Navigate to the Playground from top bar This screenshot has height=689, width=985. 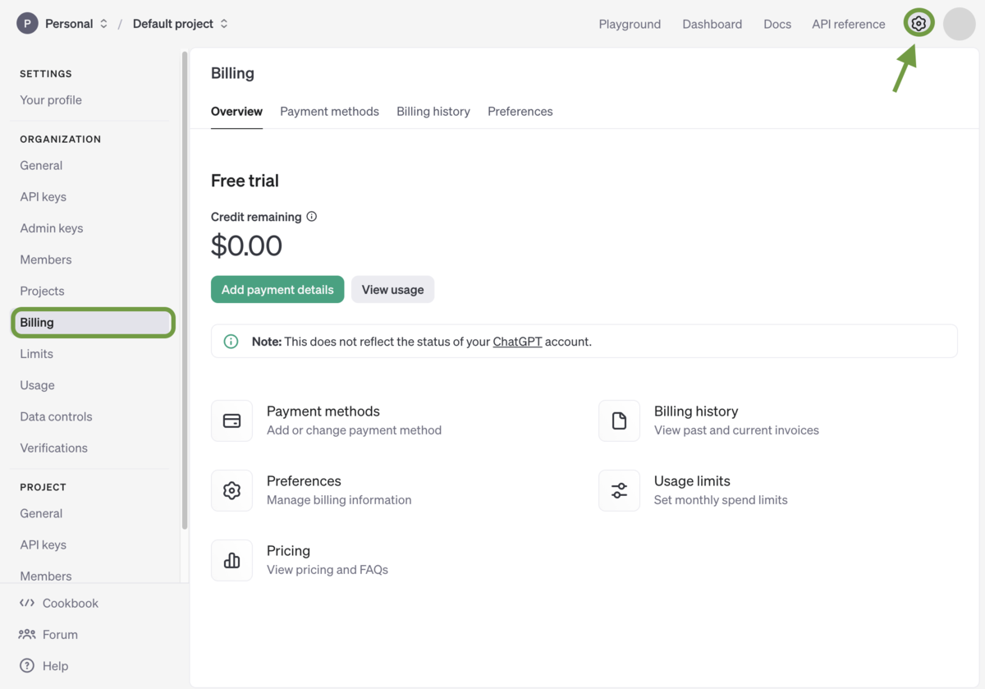click(x=630, y=24)
